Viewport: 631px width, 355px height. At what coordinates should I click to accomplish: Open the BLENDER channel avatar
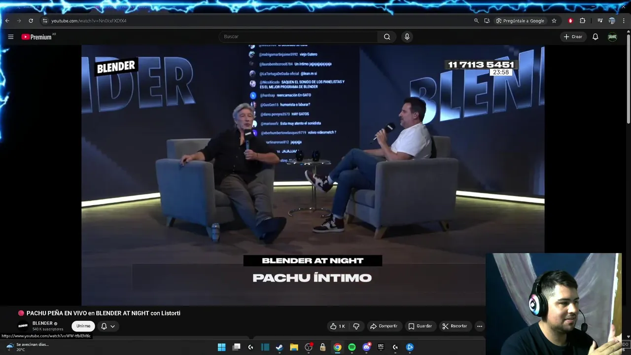(x=23, y=326)
